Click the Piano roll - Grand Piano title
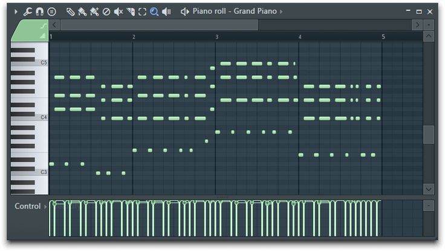445x251 pixels. [234, 11]
